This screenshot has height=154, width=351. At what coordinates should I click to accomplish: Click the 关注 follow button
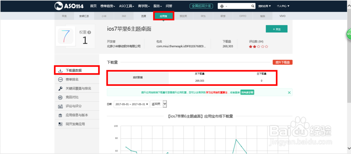coord(277,29)
